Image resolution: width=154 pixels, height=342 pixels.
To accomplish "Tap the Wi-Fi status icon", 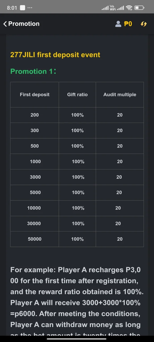I will coord(129,8).
